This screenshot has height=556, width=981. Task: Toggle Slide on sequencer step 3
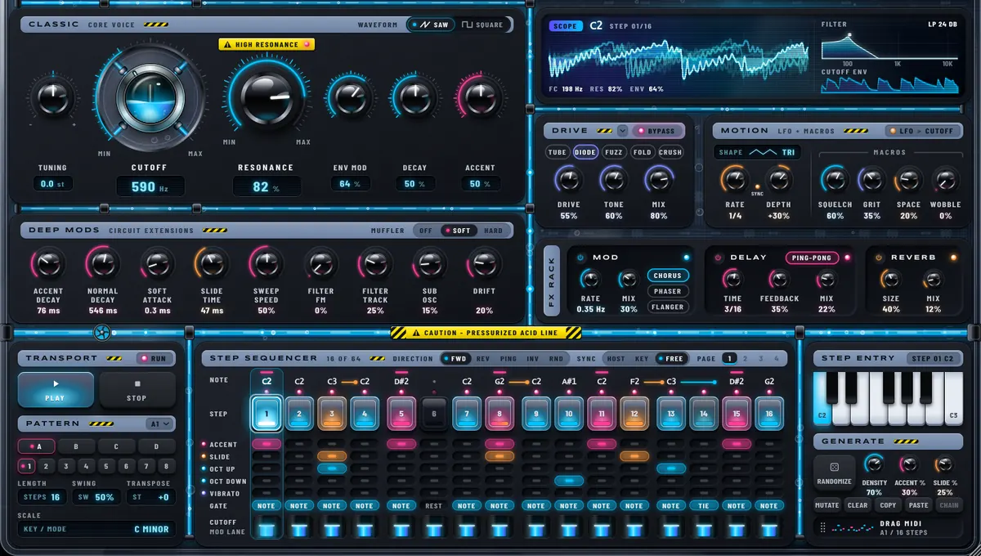tap(332, 456)
